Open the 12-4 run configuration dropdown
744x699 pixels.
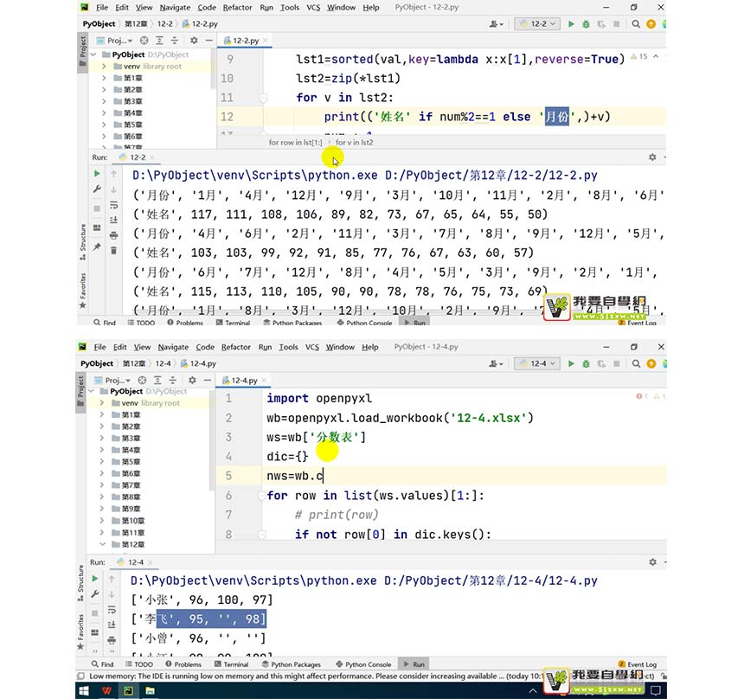coord(537,363)
